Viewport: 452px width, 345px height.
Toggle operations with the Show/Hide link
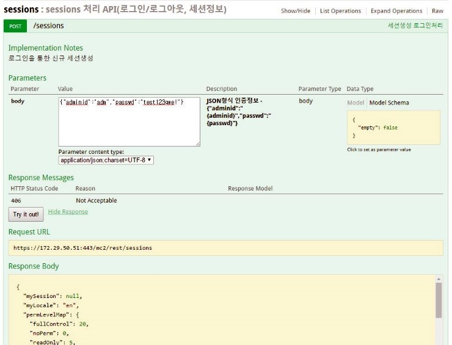tap(295, 11)
